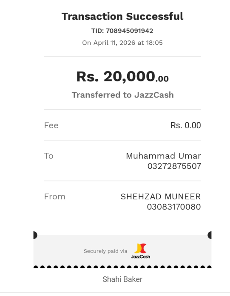Select recipient number 03272875507
Viewport: 230px width, 296px height.
[174, 166]
